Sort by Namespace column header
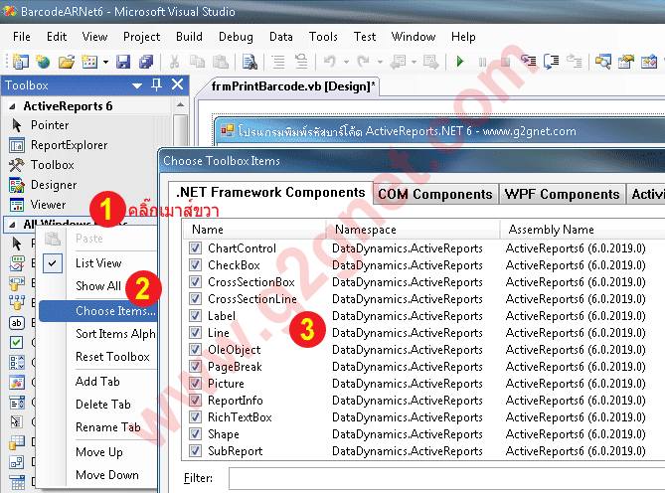 click(x=414, y=230)
